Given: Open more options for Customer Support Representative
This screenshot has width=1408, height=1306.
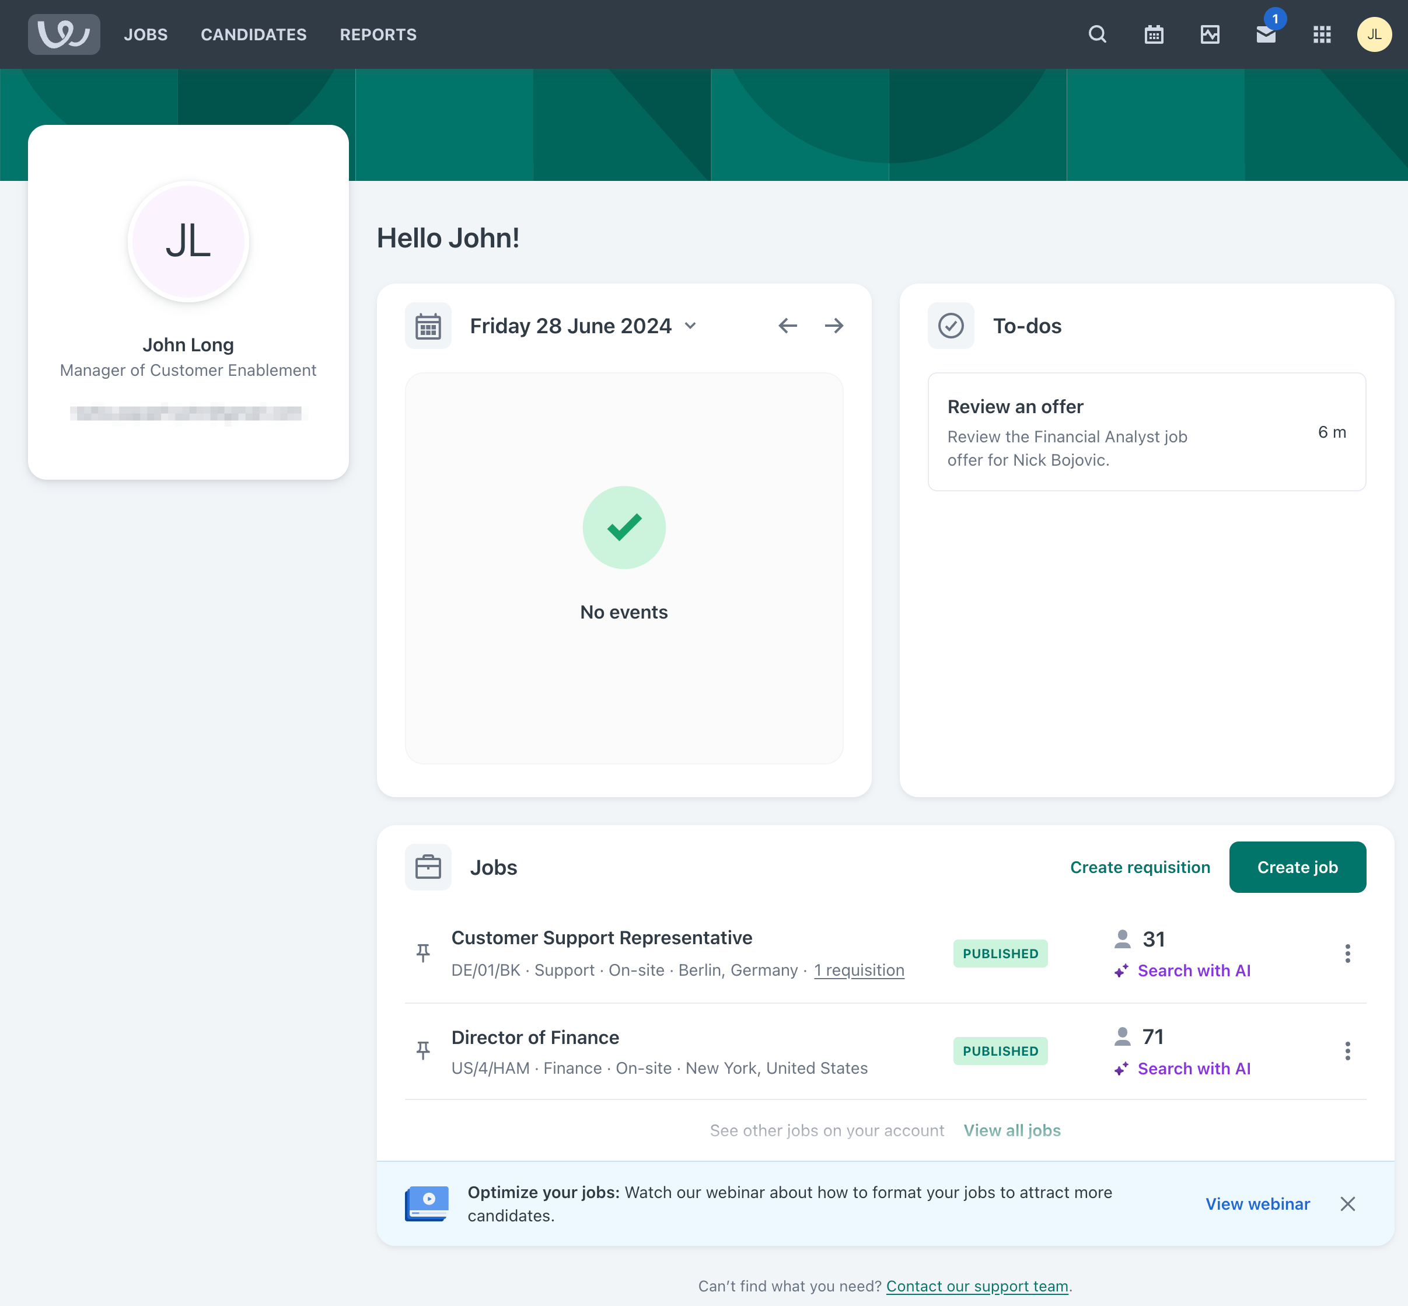Looking at the screenshot, I should tap(1347, 954).
